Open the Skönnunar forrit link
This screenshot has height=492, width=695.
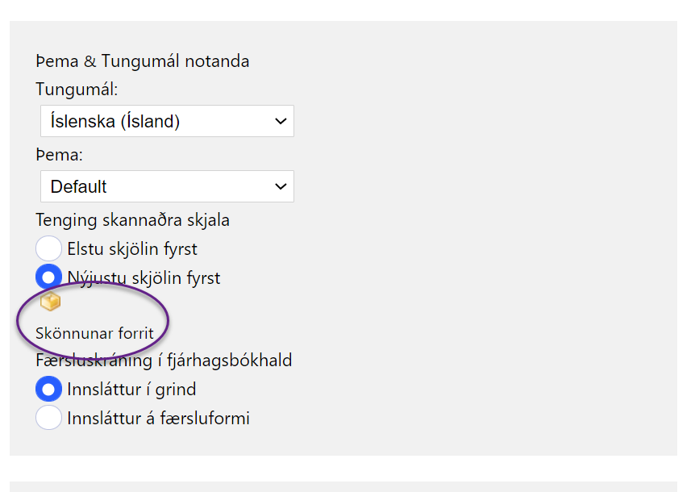pyautogui.click(x=94, y=333)
